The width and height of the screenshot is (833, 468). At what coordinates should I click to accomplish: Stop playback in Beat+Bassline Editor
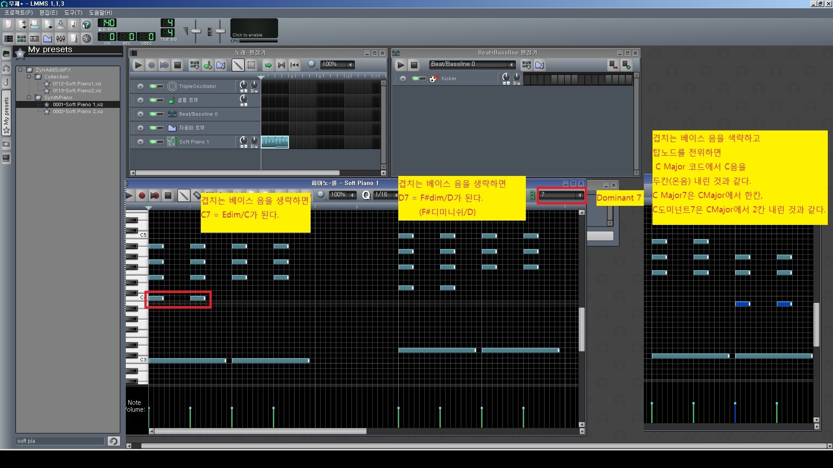[414, 65]
